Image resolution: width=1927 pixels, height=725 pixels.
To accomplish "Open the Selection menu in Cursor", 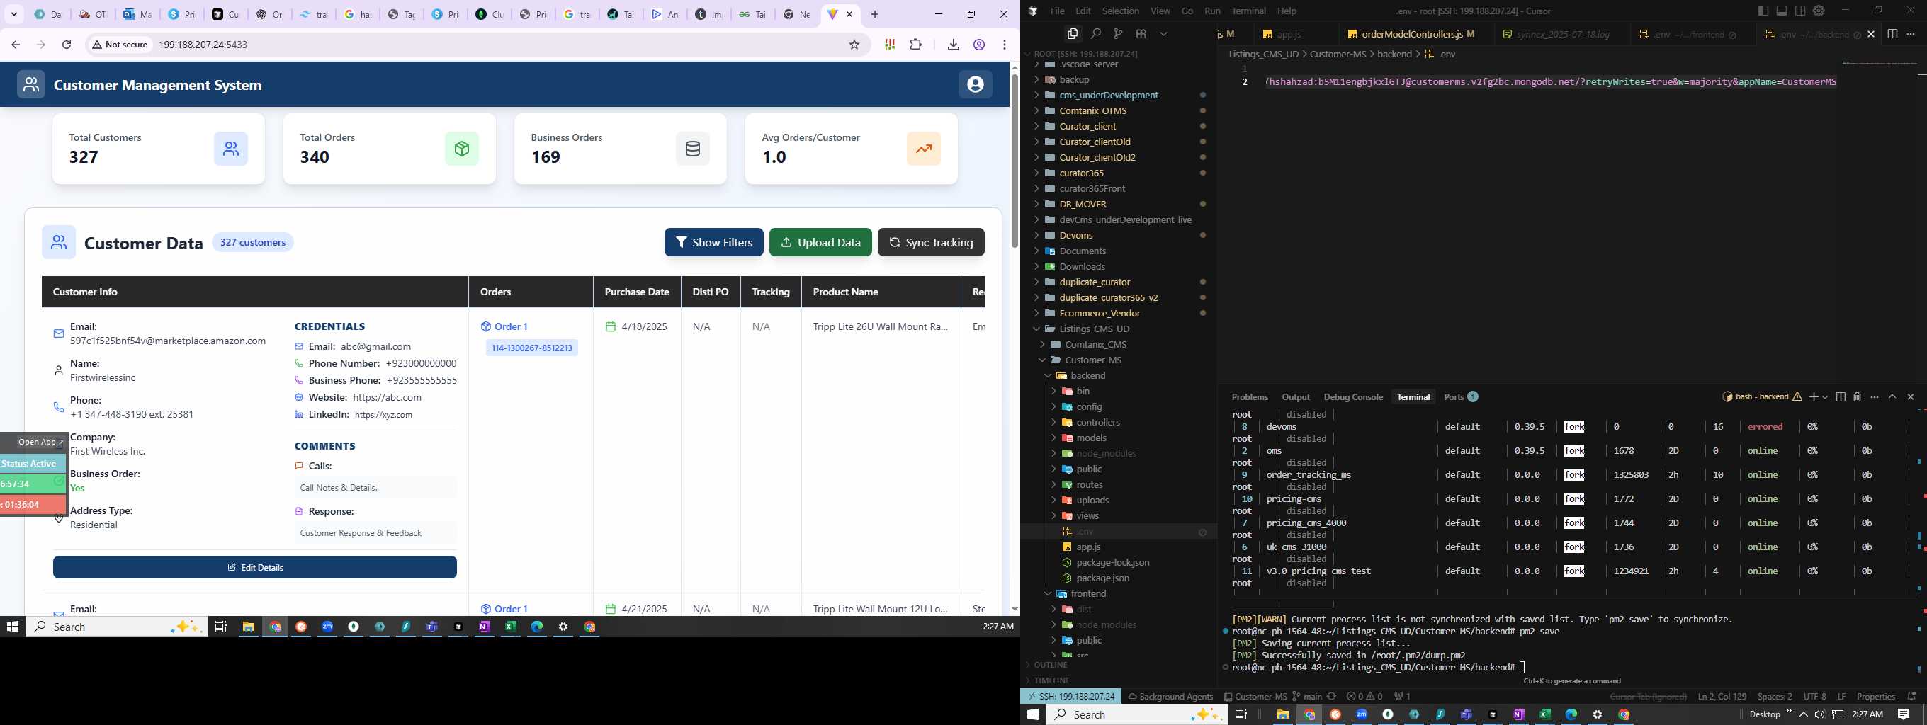I will pyautogui.click(x=1121, y=11).
